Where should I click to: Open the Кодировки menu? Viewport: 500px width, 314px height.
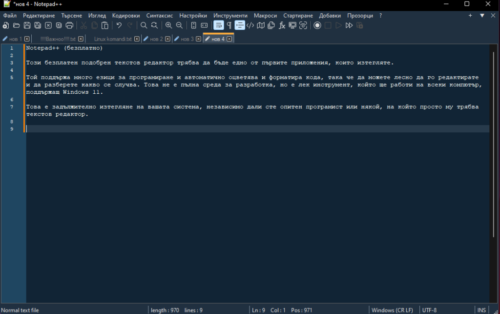126,16
